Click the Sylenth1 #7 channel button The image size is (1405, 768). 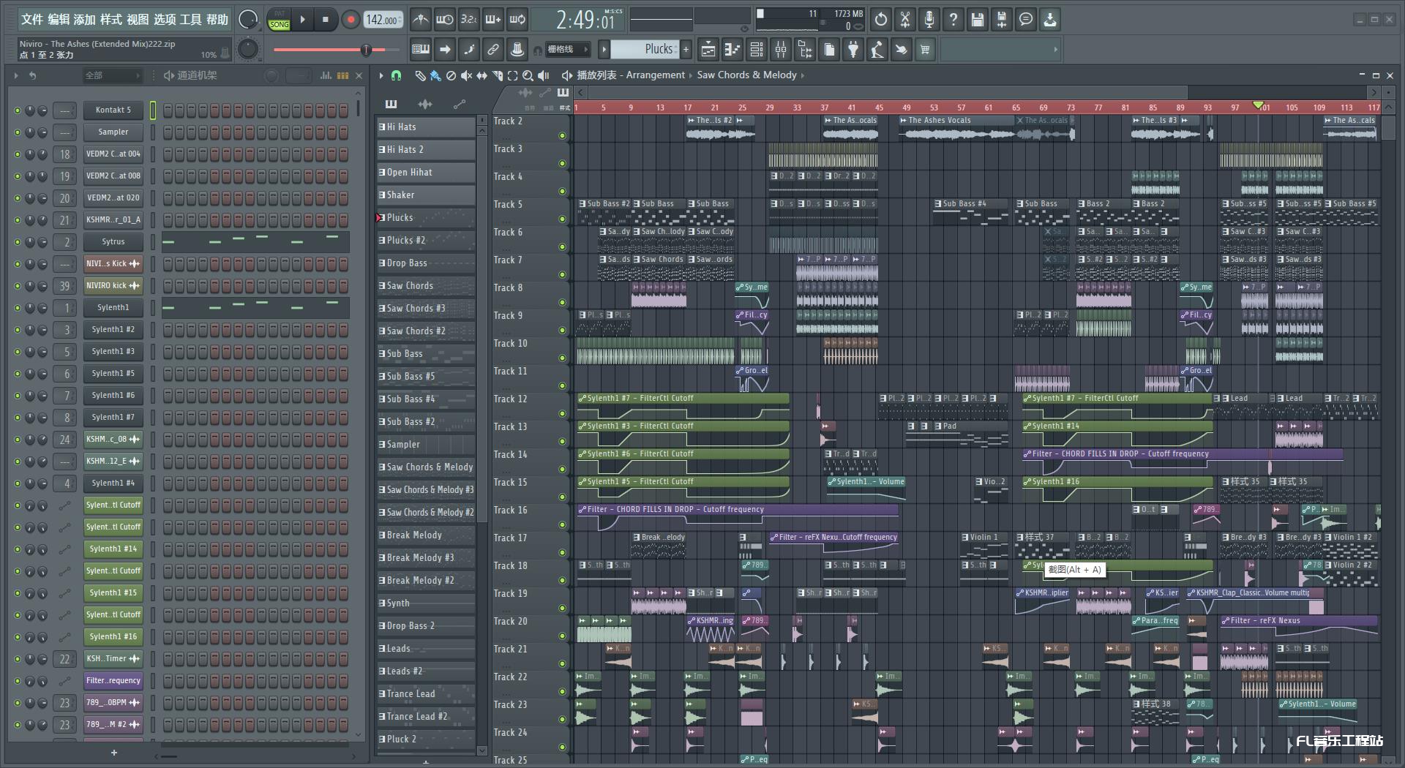coord(113,418)
